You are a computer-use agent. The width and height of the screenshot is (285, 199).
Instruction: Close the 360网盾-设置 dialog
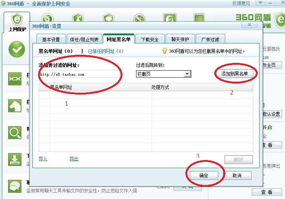coord(249,25)
